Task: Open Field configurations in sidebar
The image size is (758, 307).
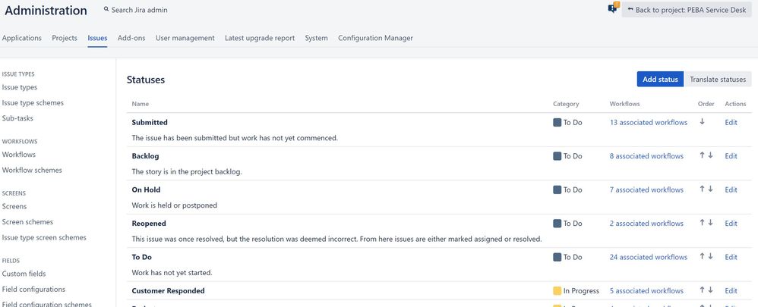Action: 33,289
